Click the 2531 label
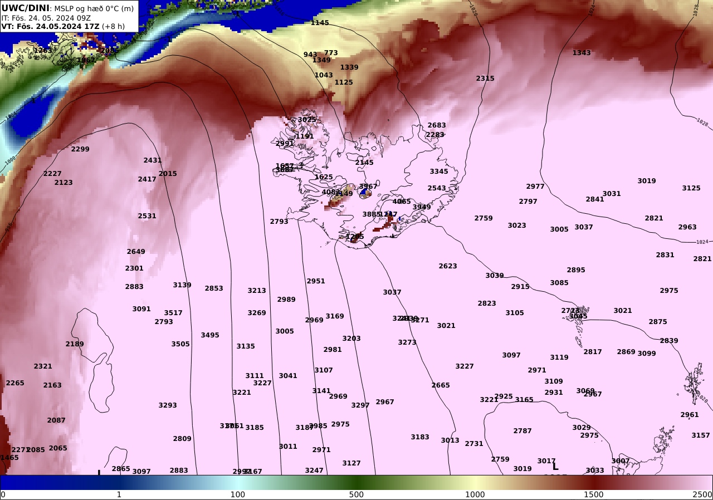The height and width of the screenshot is (500, 713). [147, 216]
